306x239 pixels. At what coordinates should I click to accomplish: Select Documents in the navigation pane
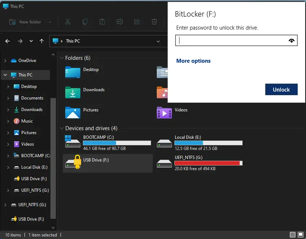32,98
